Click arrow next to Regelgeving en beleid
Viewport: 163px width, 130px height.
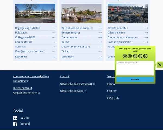point(54,28)
